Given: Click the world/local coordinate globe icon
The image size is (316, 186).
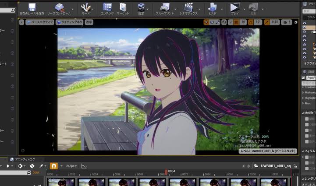Looking at the screenshot, I should (x=224, y=22).
